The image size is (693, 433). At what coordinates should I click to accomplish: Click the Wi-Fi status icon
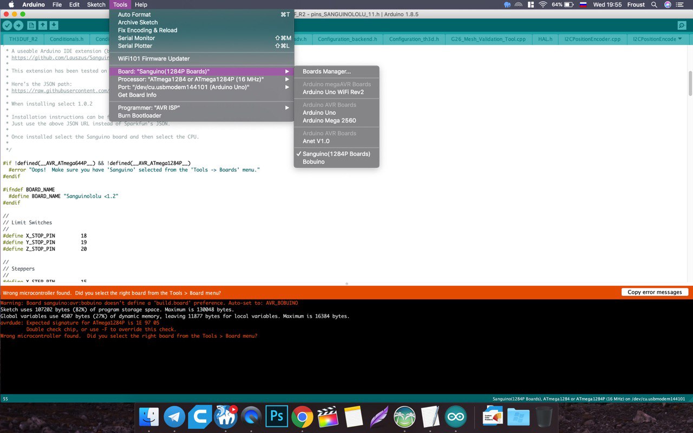click(543, 4)
